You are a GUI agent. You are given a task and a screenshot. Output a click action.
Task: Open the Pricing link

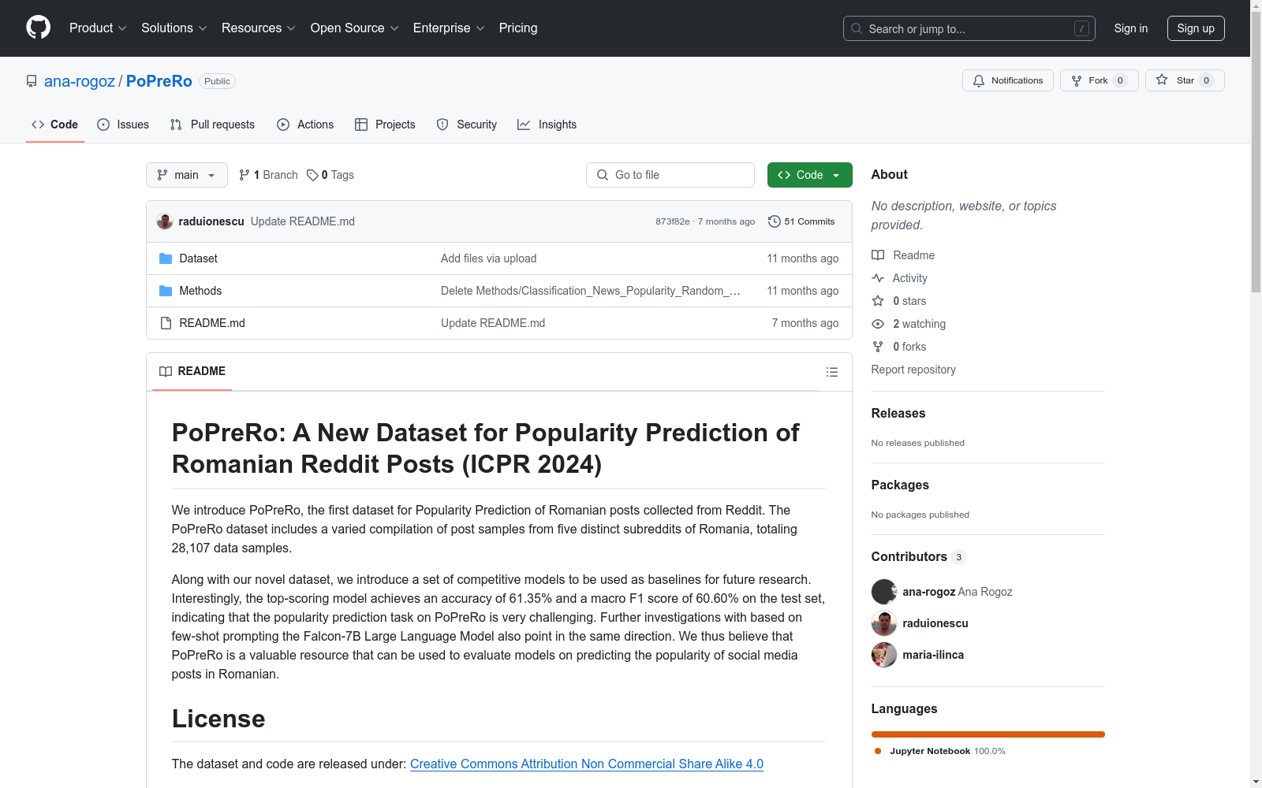tap(518, 28)
